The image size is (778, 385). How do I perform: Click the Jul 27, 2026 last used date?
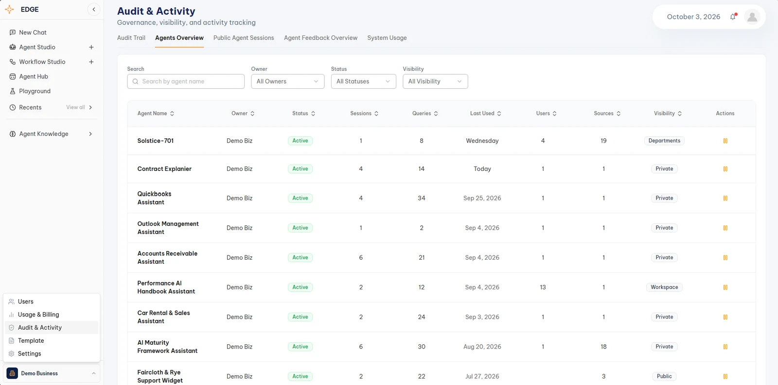point(482,376)
